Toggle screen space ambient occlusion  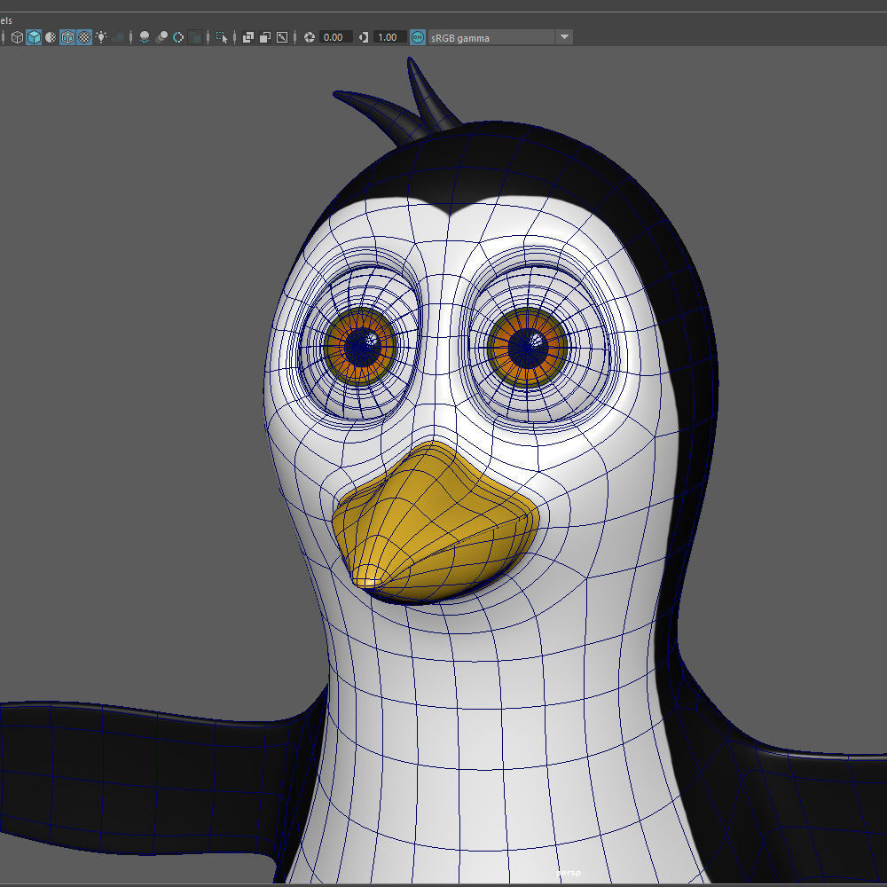click(x=145, y=37)
